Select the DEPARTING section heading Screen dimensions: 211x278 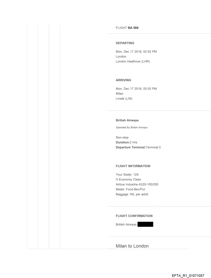coord(125,43)
